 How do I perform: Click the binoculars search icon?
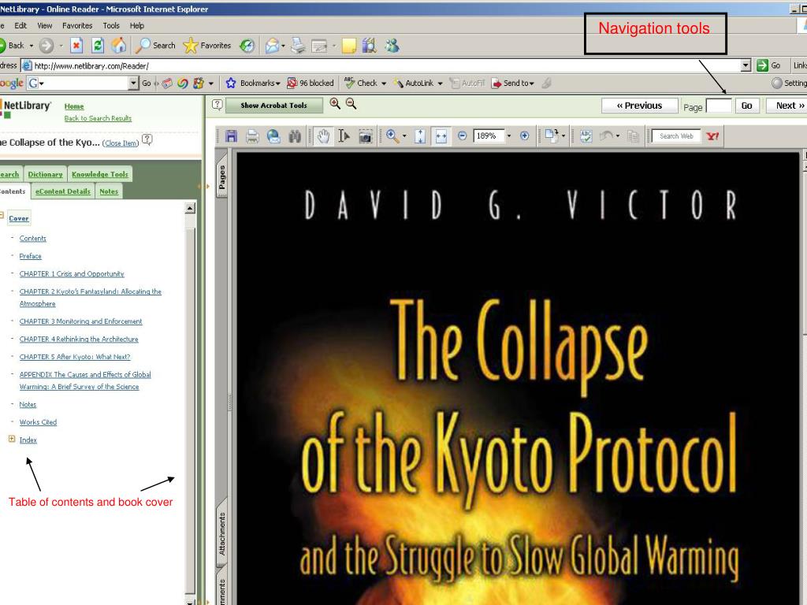(295, 135)
